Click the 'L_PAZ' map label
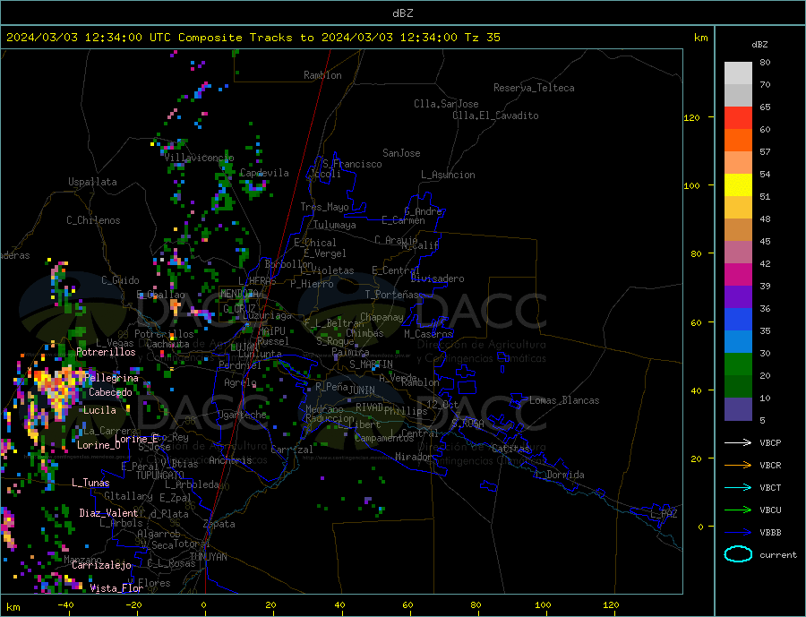 [x=664, y=514]
